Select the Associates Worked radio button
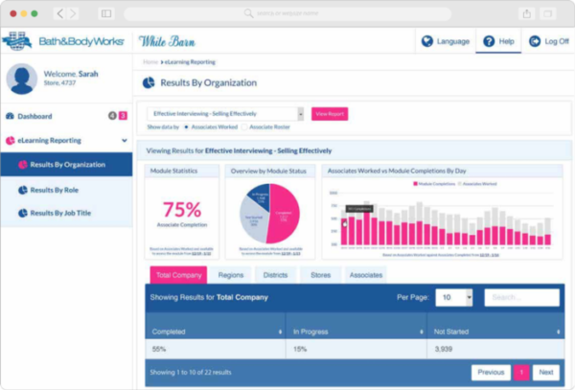Screen dimensions: 575x390 (186, 126)
